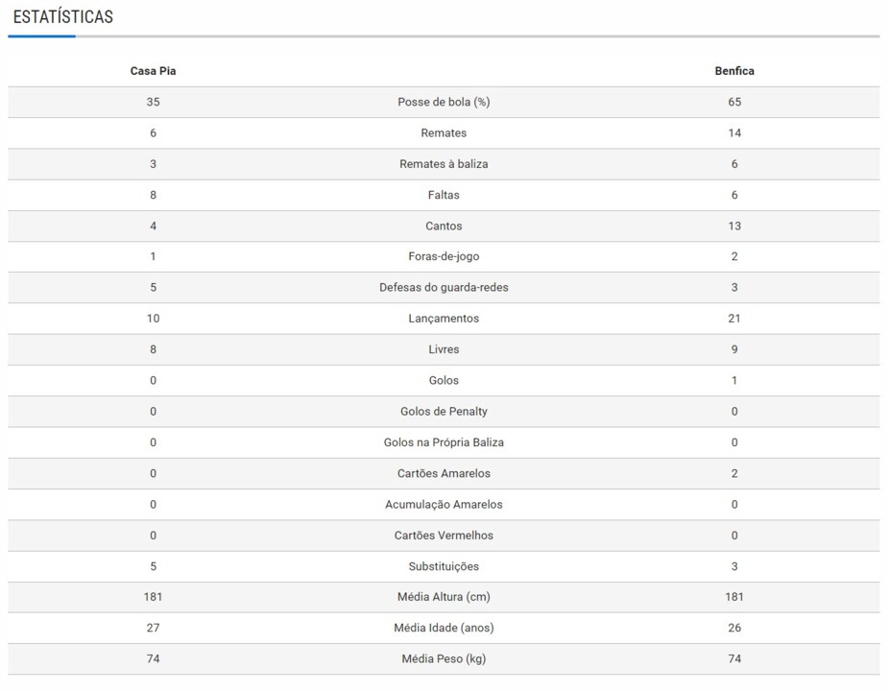The width and height of the screenshot is (890, 691).
Task: Click the Golos na Própria Baliza label
Action: (444, 442)
